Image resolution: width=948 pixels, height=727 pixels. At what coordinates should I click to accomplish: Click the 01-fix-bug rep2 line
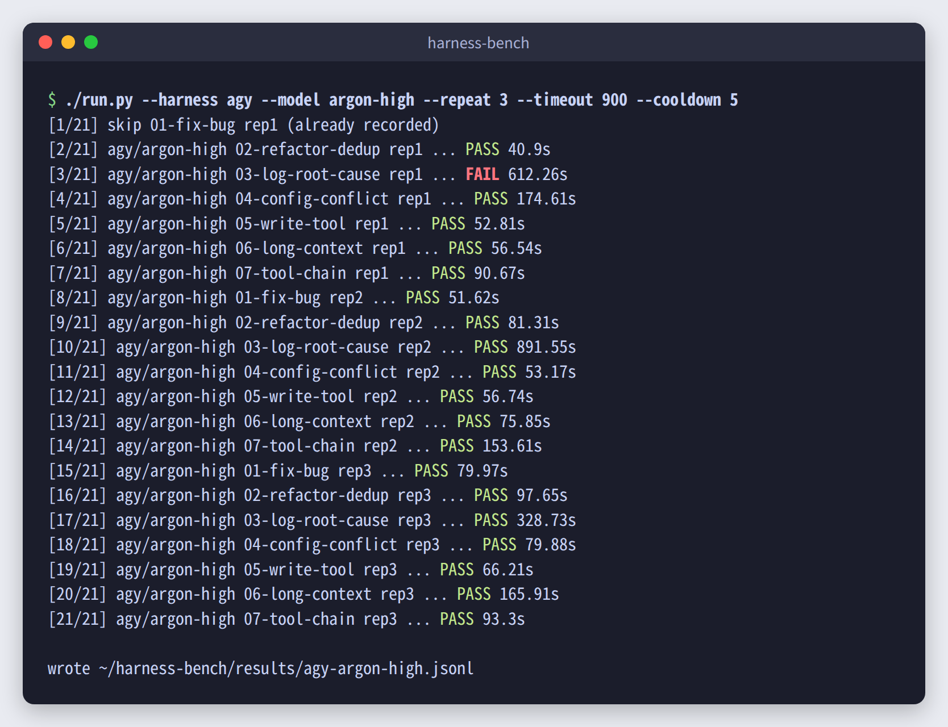click(273, 298)
